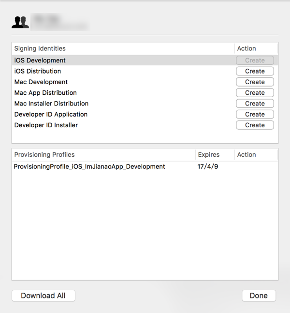Click the Signing Identities column header
Image resolution: width=290 pixels, height=313 pixels.
[40, 48]
